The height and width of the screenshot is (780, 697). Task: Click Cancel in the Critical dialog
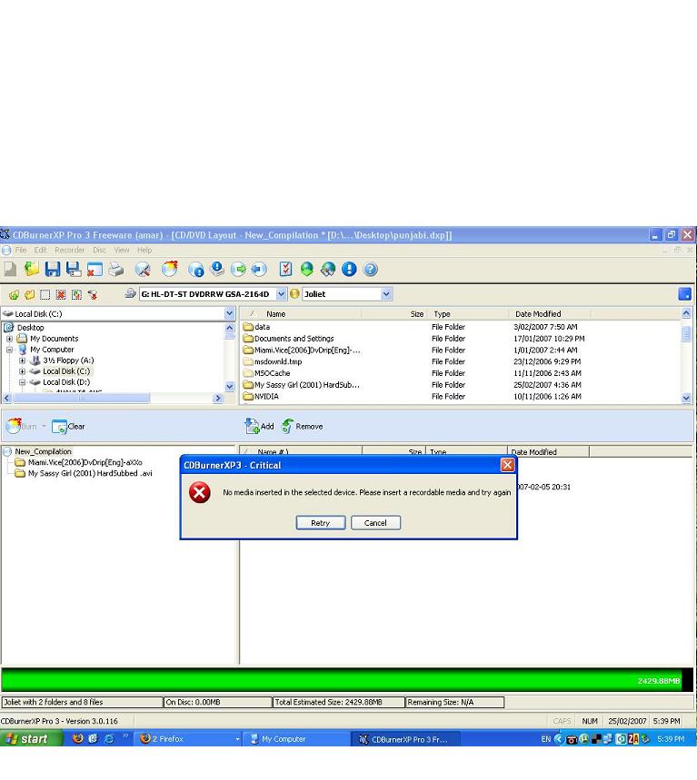375,523
